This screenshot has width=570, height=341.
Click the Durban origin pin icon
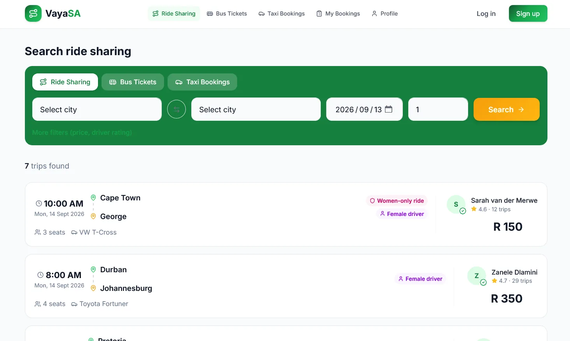tap(93, 270)
